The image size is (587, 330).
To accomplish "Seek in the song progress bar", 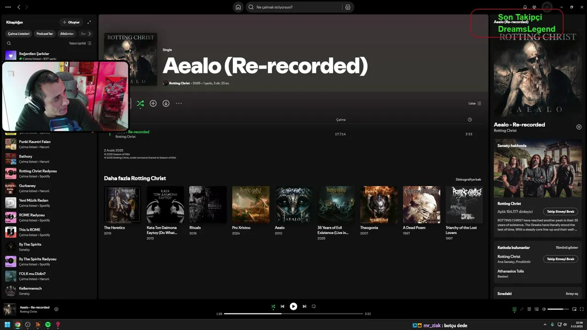I will 293,314.
